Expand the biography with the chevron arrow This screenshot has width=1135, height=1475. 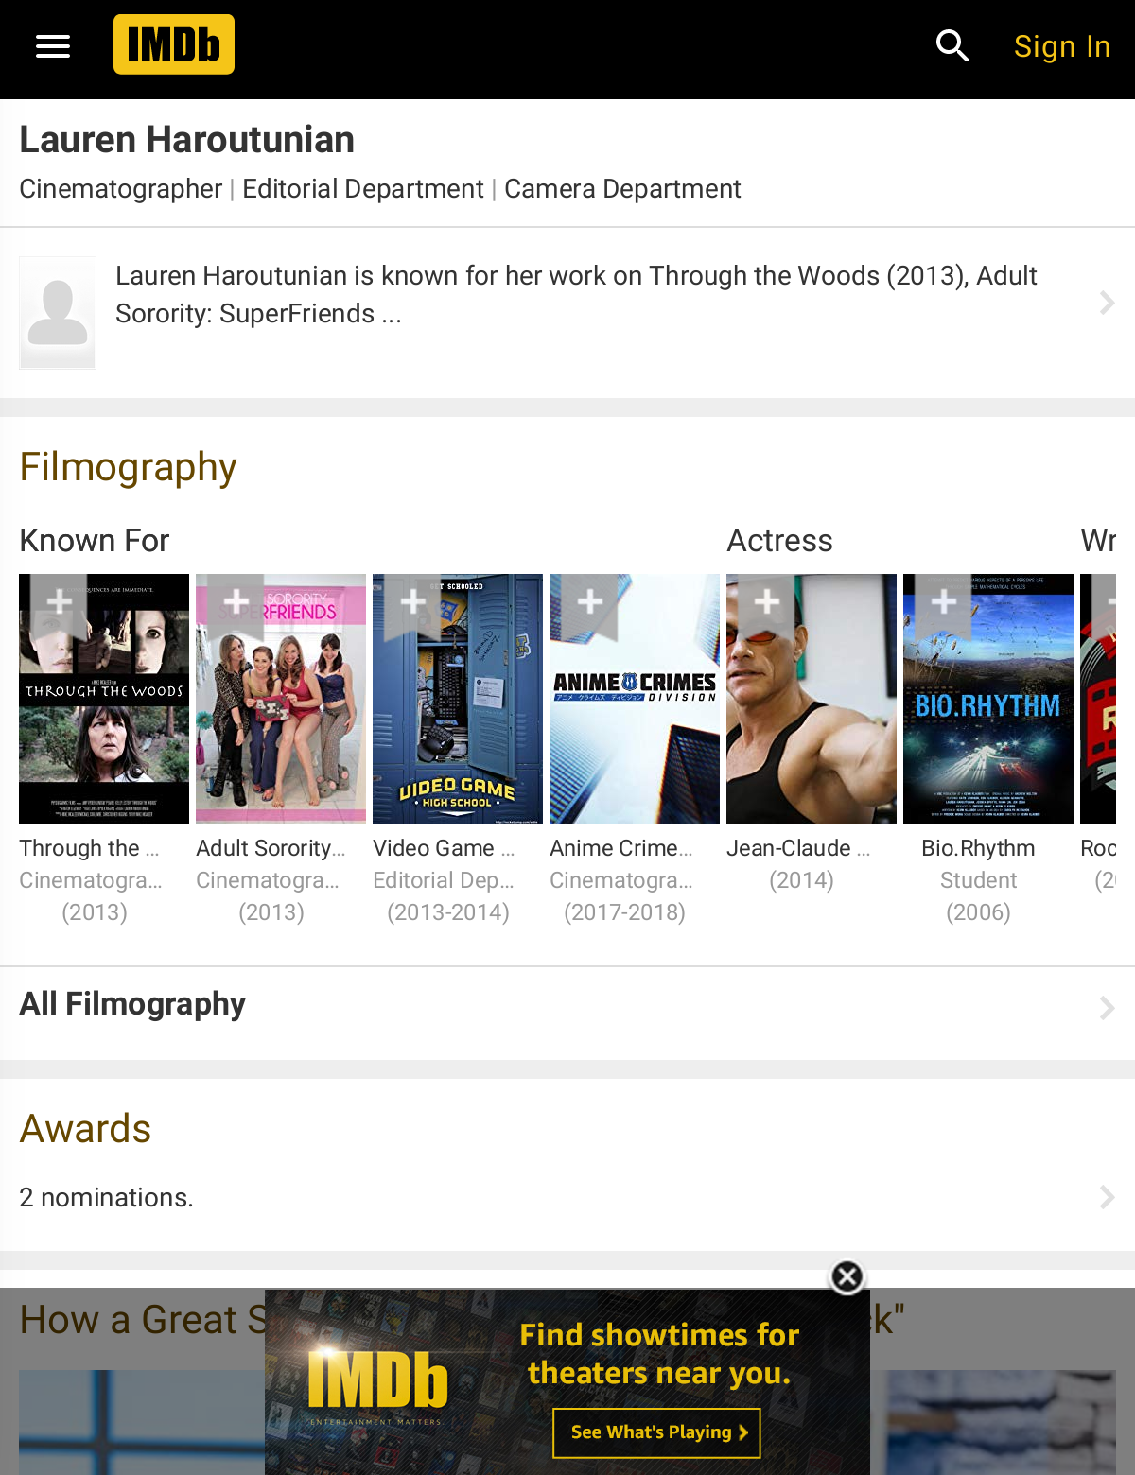pos(1107,303)
